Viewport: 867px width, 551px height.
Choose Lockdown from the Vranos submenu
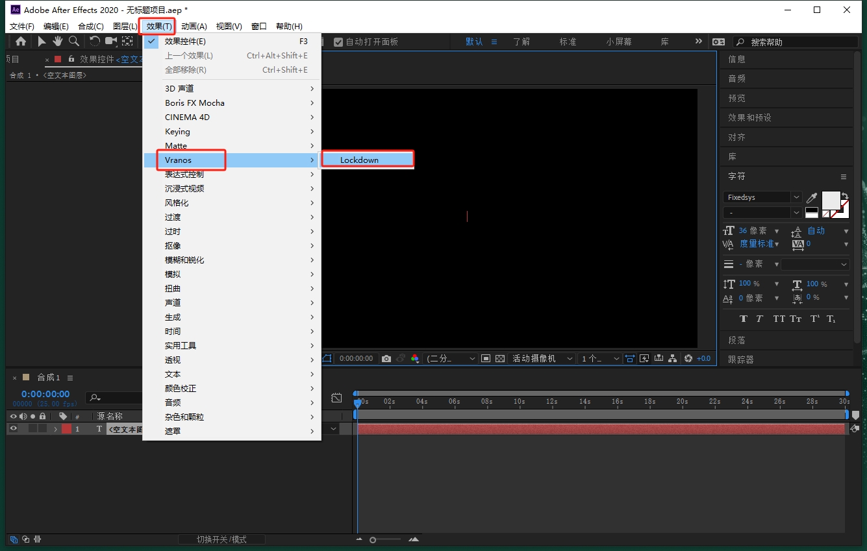point(359,160)
